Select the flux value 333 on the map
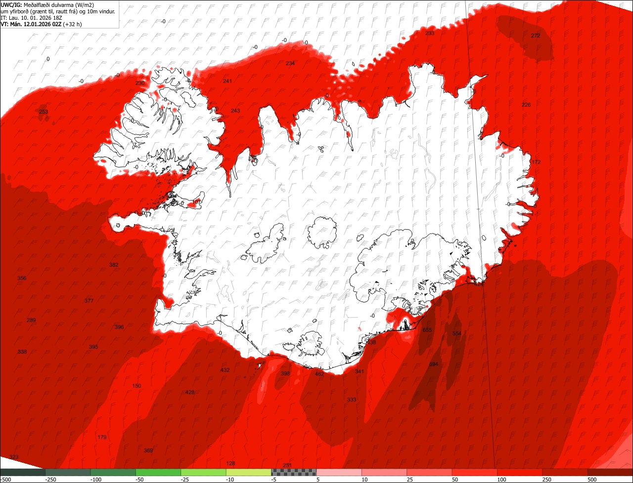Screen dimensions: 633x483 (352, 400)
